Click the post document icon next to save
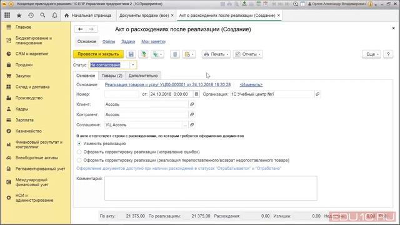400x225 pixels. click(x=144, y=54)
